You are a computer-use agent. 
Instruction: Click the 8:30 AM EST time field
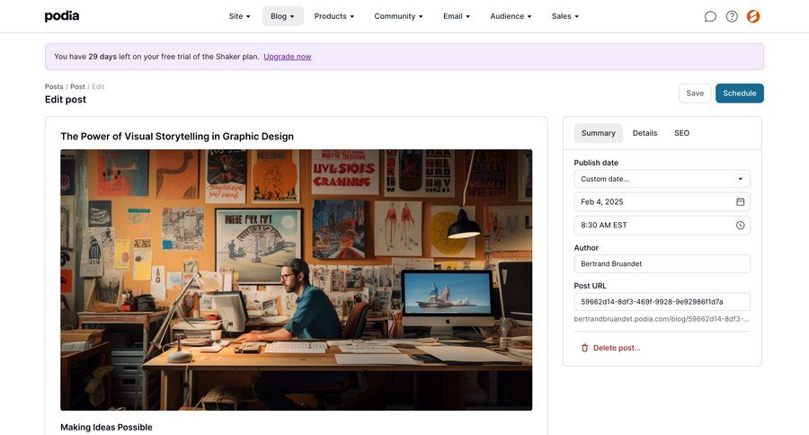pyautogui.click(x=662, y=225)
